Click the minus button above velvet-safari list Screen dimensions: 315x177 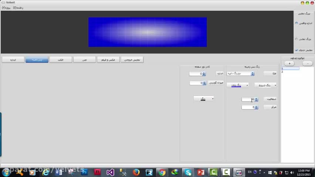click(x=307, y=63)
